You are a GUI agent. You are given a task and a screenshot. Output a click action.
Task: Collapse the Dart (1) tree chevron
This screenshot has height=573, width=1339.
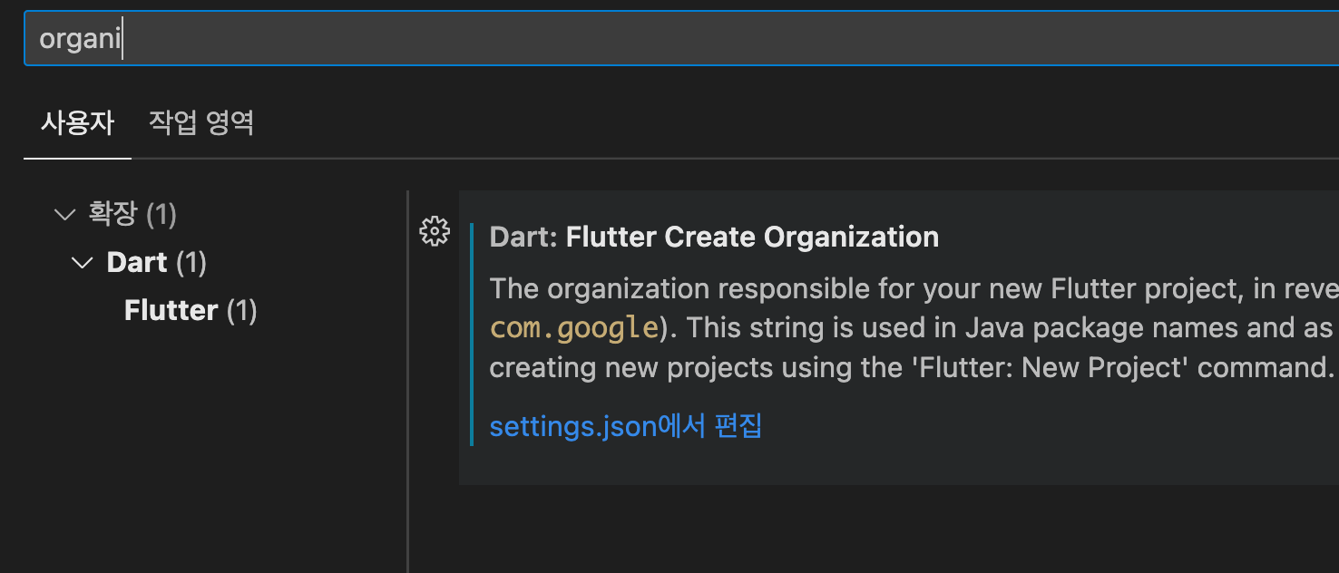point(83,263)
